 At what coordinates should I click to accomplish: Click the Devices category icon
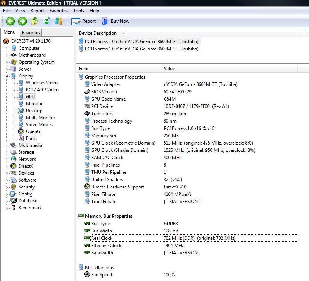(14, 173)
